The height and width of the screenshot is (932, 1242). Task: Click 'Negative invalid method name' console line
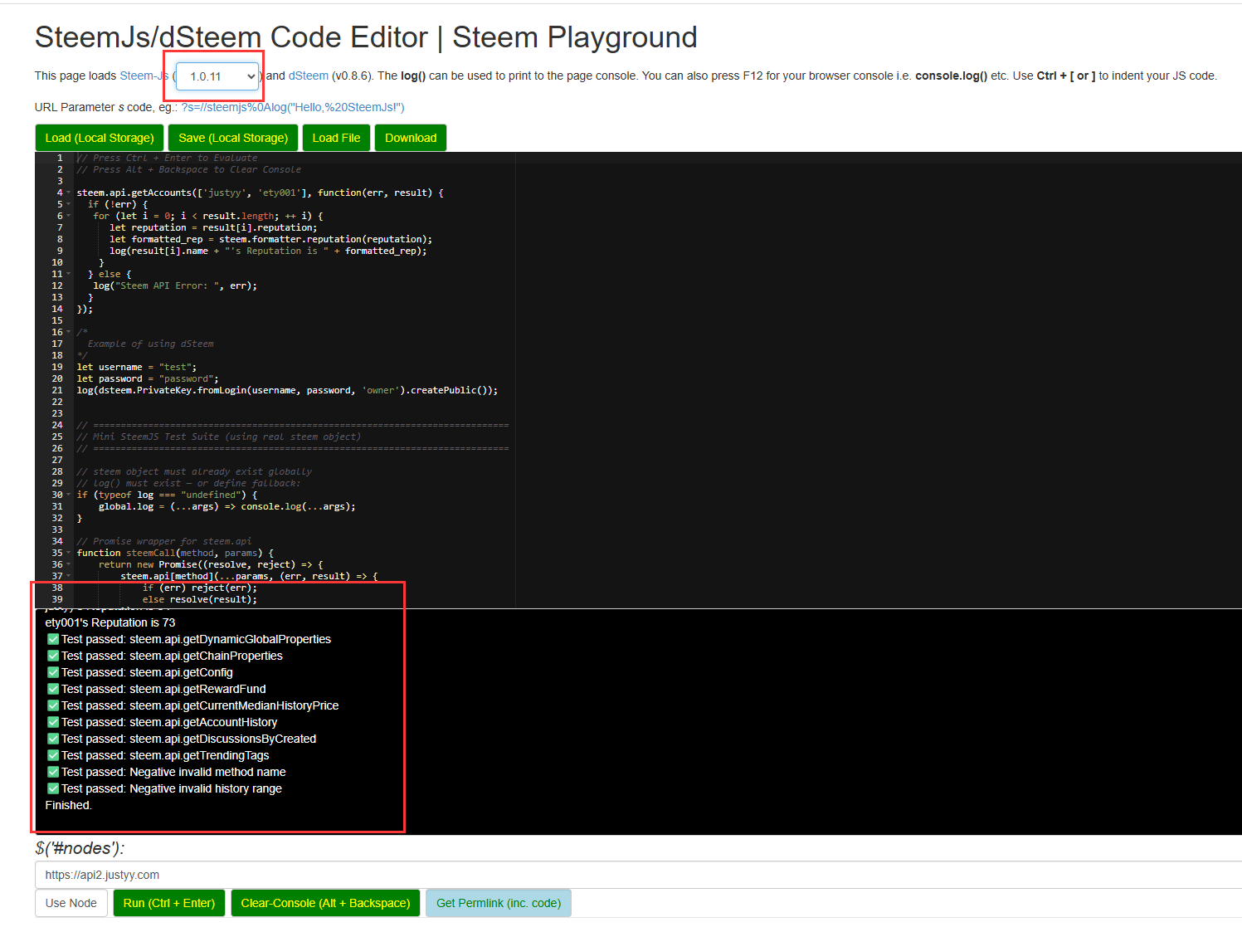167,772
